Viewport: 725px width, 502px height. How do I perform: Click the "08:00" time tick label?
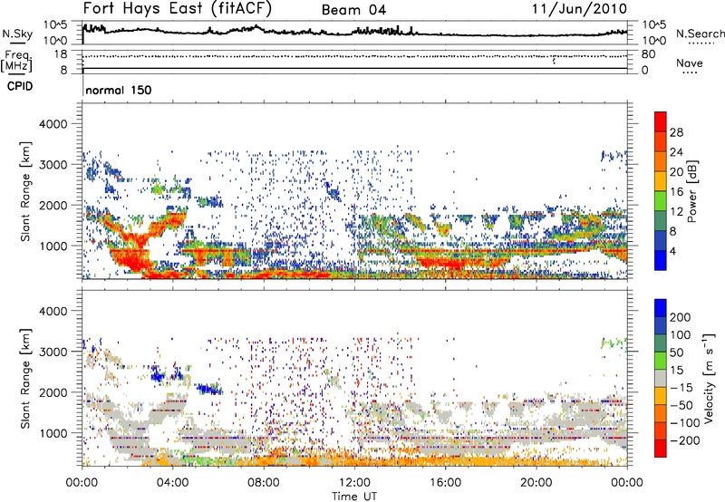tap(264, 483)
